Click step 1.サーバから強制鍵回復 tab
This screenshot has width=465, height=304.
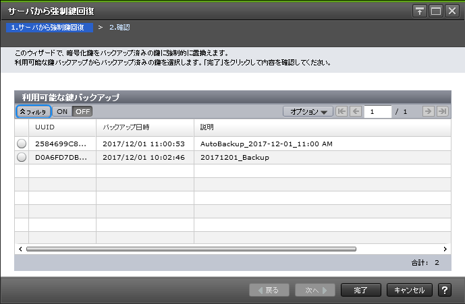[49, 28]
